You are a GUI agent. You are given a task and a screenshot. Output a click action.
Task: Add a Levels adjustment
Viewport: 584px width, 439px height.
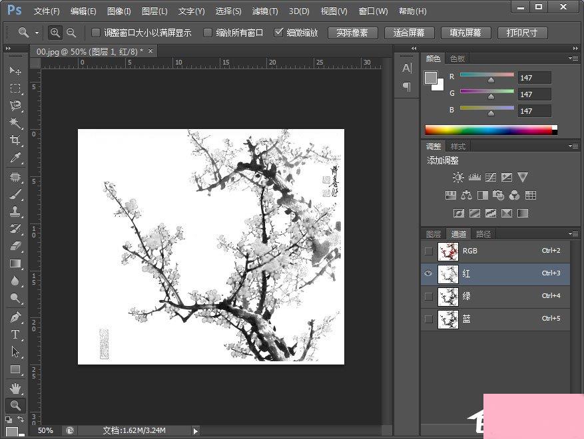click(475, 177)
